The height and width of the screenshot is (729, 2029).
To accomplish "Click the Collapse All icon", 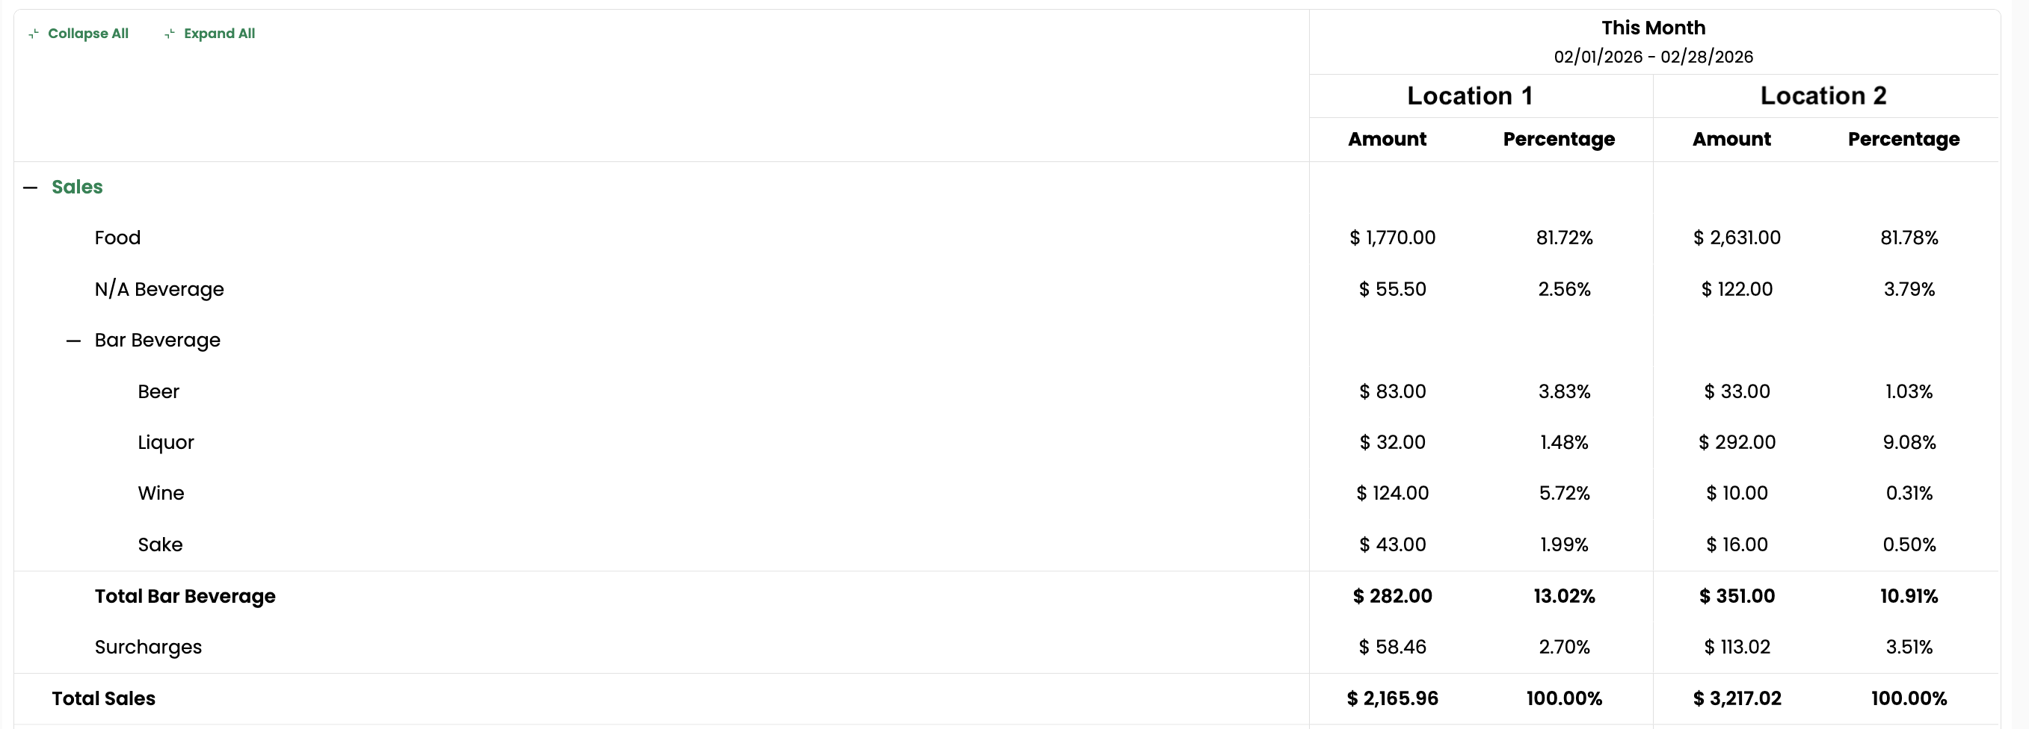I will (32, 33).
